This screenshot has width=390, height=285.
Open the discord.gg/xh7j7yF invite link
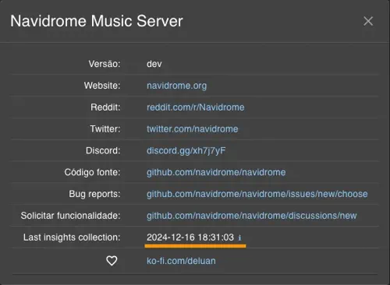click(x=186, y=151)
